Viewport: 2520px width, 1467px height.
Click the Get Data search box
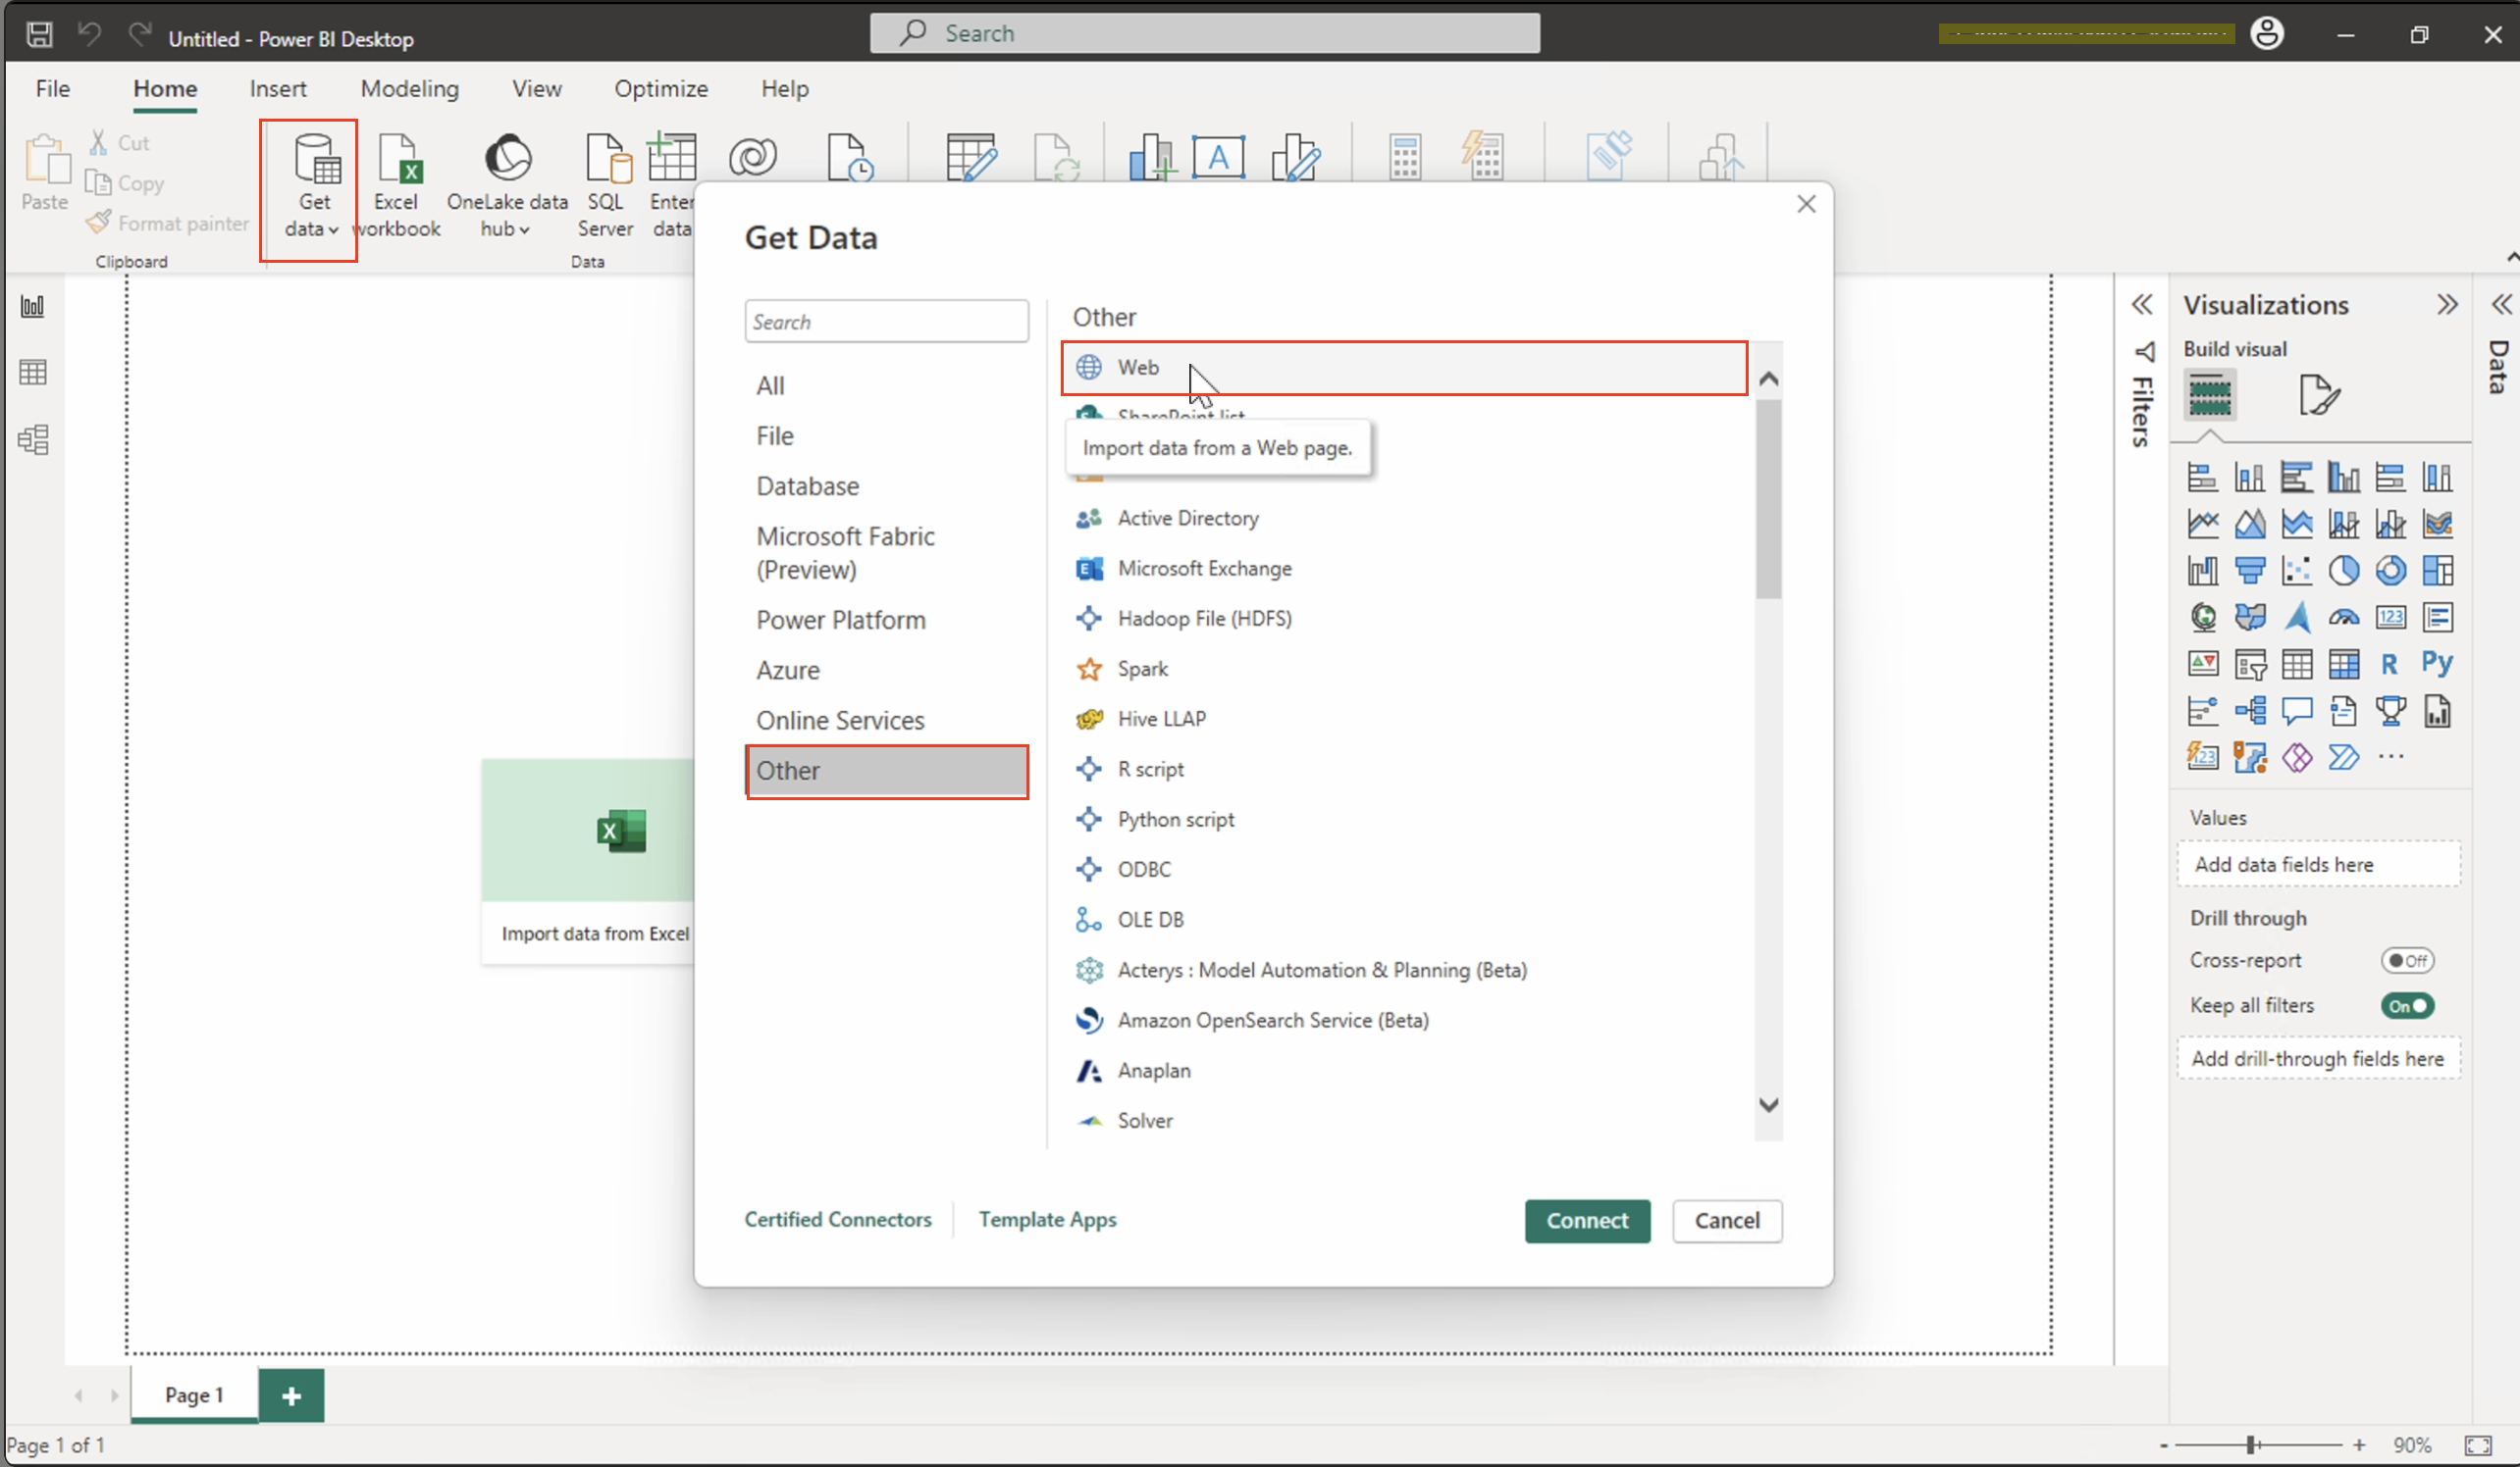(x=886, y=322)
